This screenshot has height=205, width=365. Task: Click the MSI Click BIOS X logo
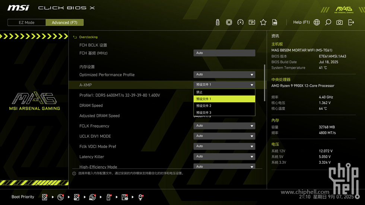tap(51, 8)
